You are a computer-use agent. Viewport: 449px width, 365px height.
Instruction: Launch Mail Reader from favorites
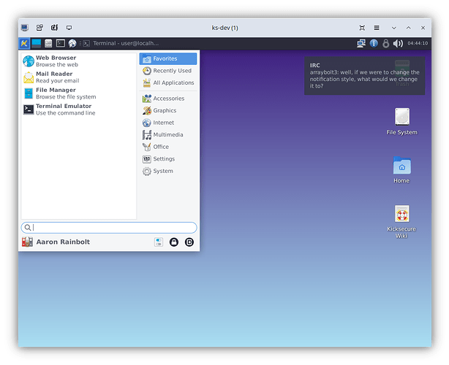(55, 77)
